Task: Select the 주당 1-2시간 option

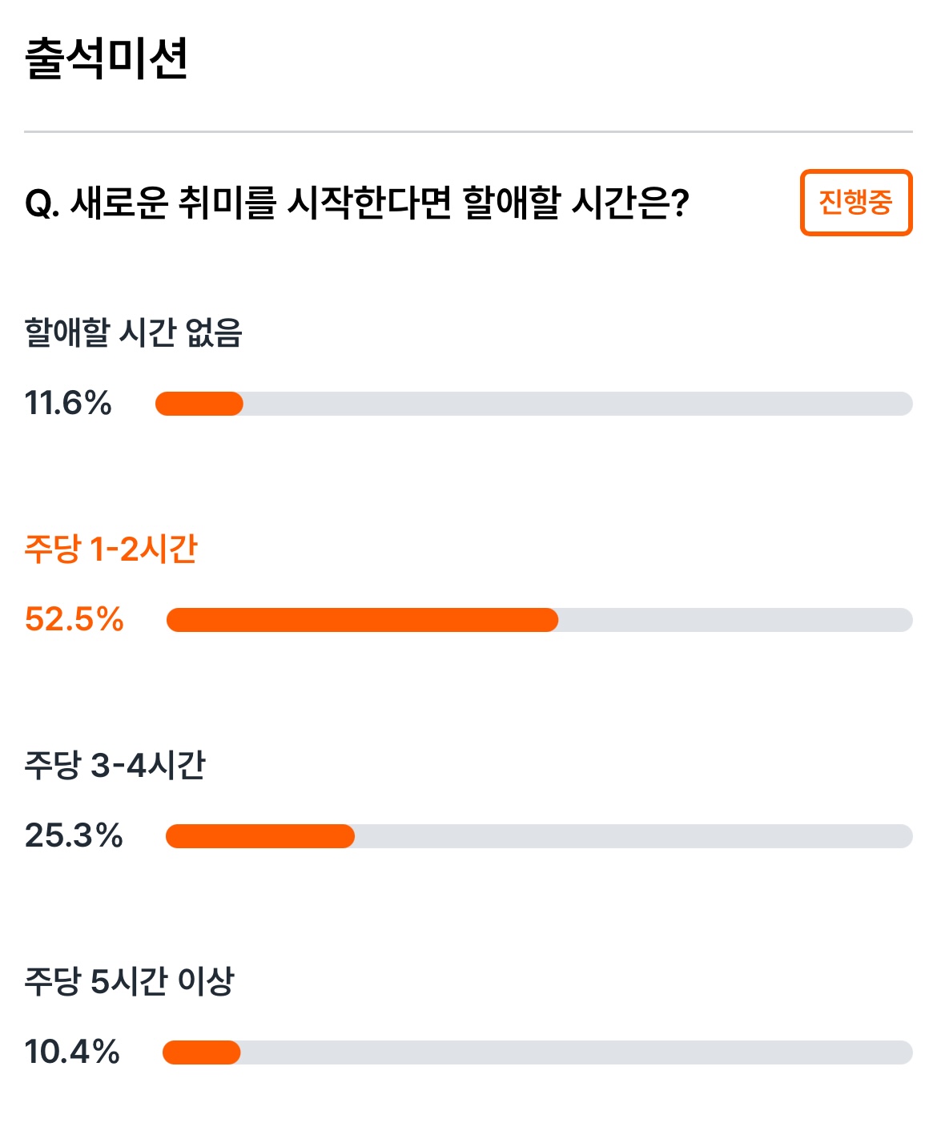Action: tap(111, 549)
